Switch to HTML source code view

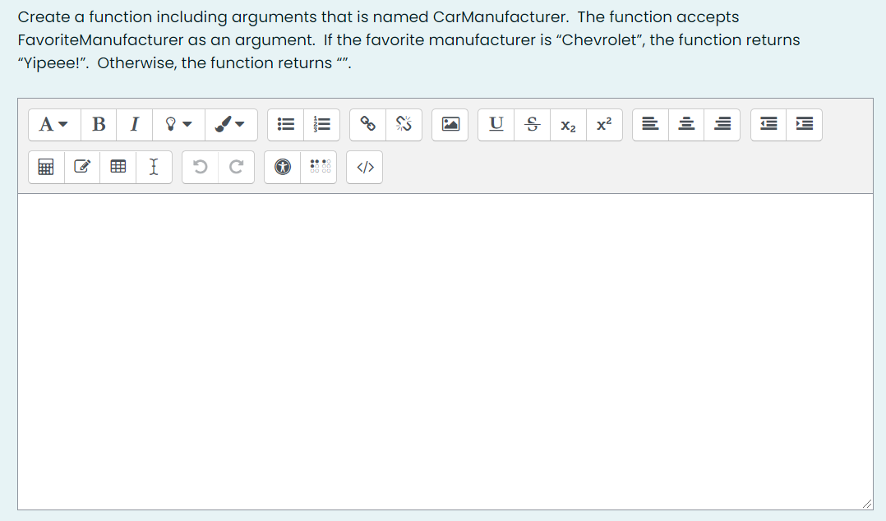[x=365, y=168]
